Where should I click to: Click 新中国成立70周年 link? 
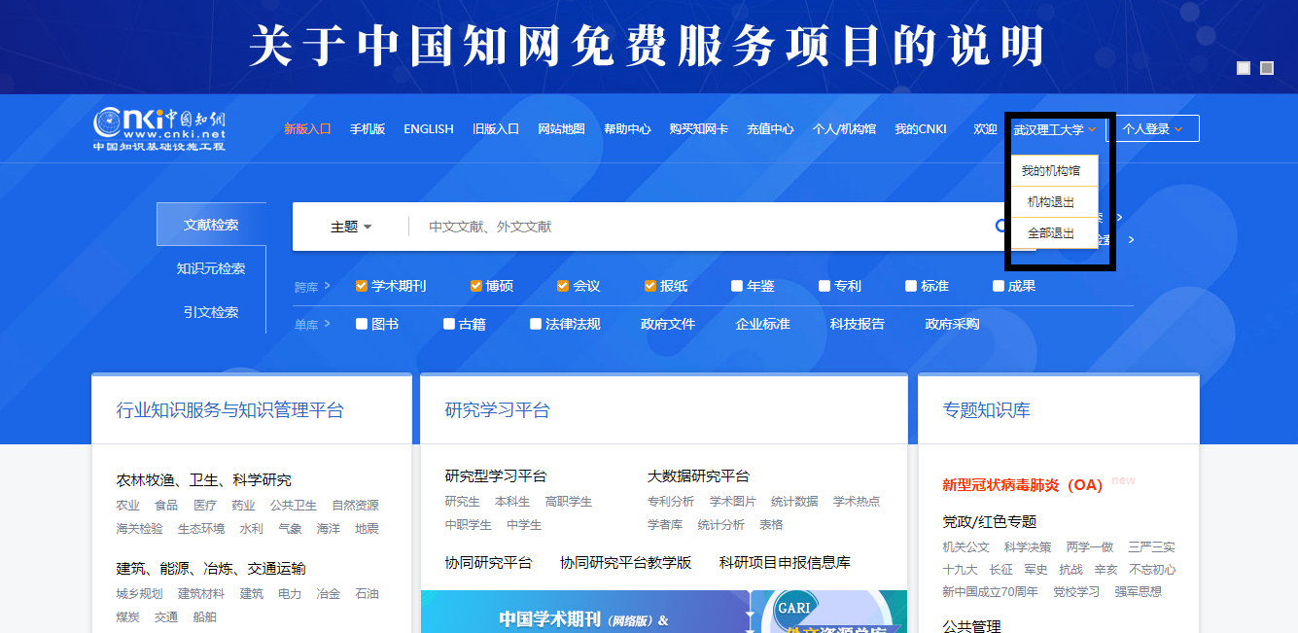point(990,592)
